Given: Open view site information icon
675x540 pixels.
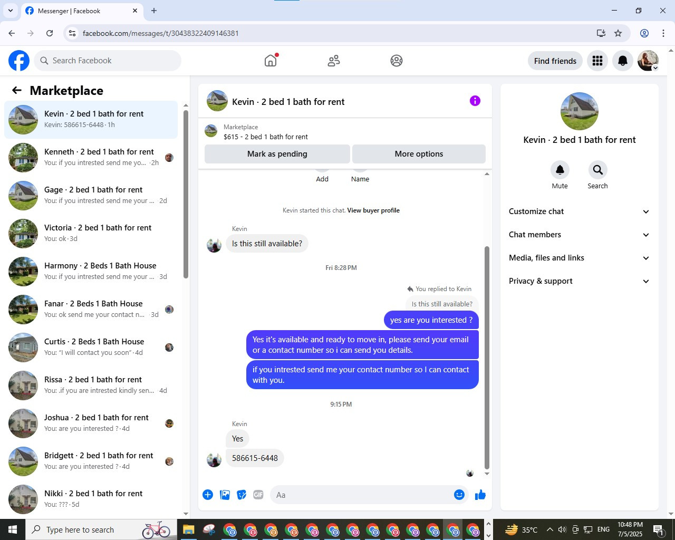Looking at the screenshot, I should (x=72, y=33).
